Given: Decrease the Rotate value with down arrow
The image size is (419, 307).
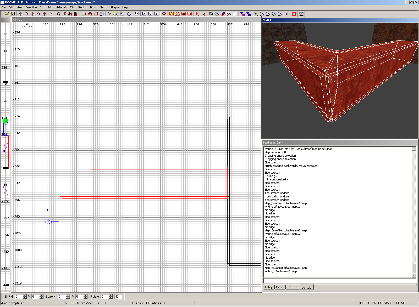Looking at the screenshot, I should pos(111,298).
